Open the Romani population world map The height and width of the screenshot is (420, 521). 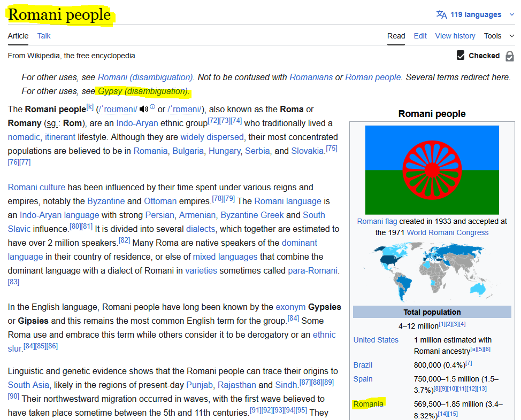[432, 272]
